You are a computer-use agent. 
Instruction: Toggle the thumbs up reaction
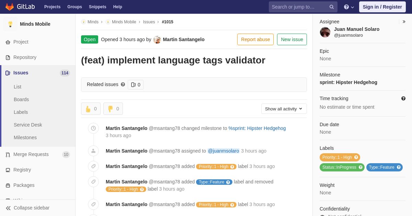coord(91,109)
